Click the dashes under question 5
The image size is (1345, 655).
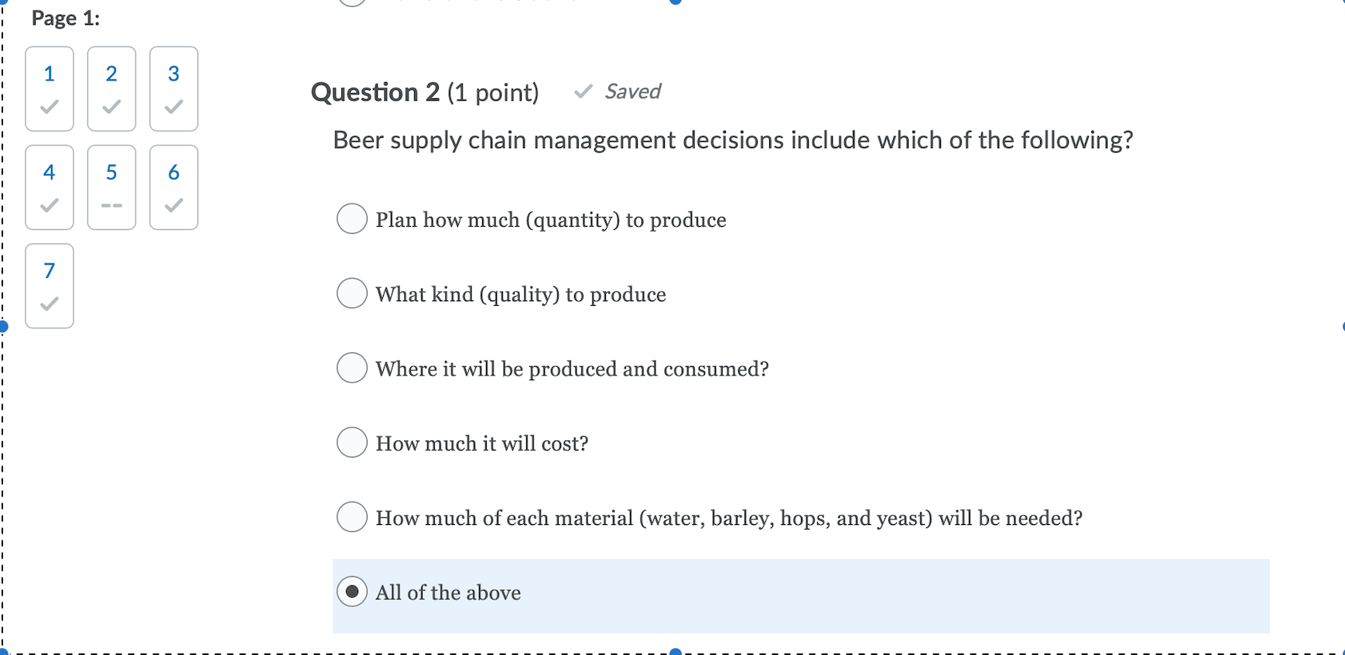click(111, 206)
